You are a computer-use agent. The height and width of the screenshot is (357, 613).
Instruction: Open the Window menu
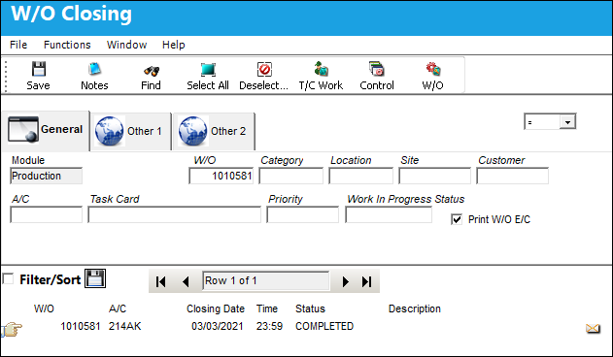pos(126,45)
